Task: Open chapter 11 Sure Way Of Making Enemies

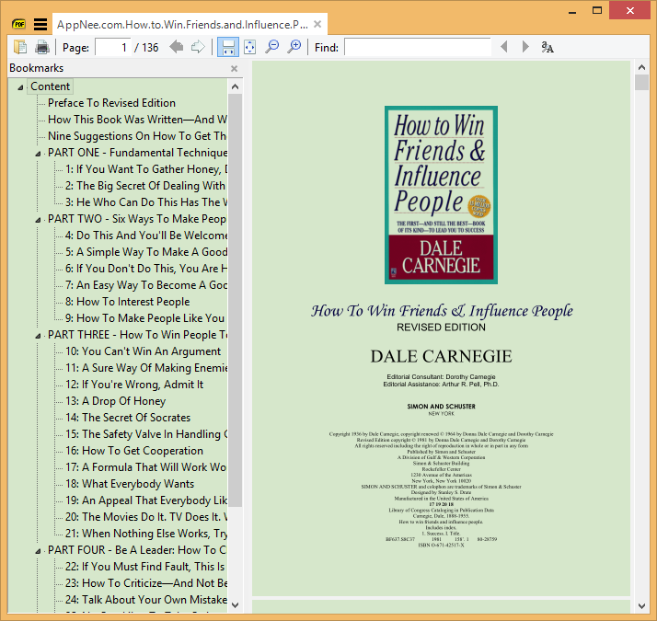Action: (145, 367)
